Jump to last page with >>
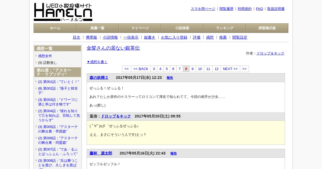 [244, 69]
